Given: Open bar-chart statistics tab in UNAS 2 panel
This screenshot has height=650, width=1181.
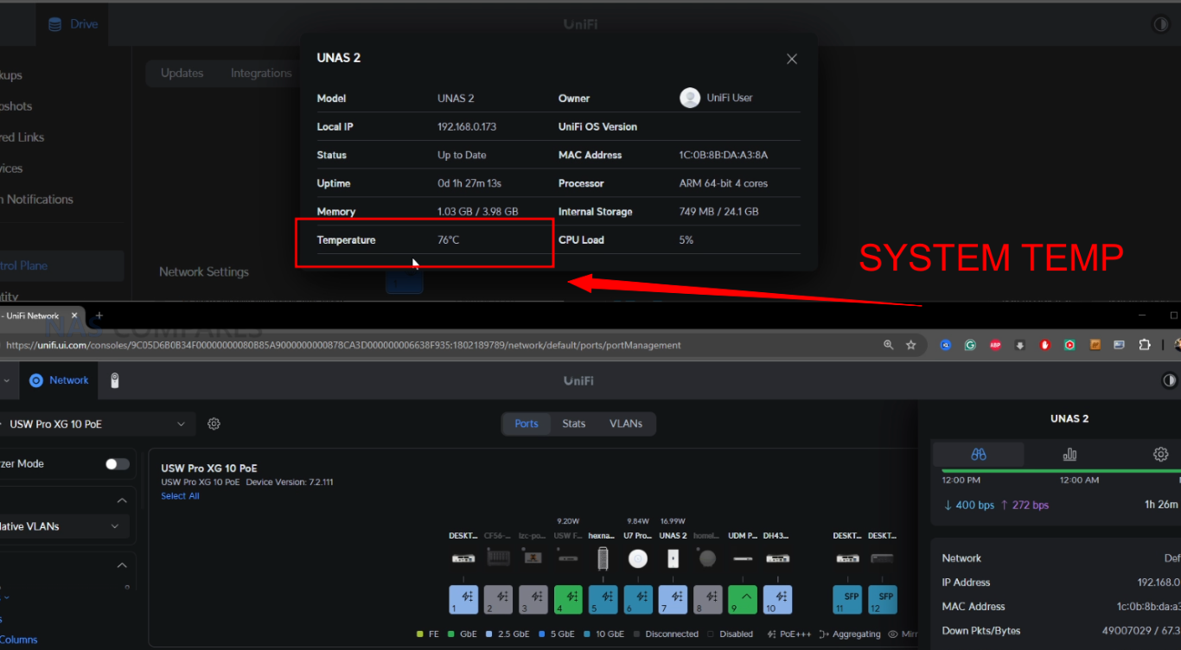Looking at the screenshot, I should pyautogui.click(x=1069, y=454).
